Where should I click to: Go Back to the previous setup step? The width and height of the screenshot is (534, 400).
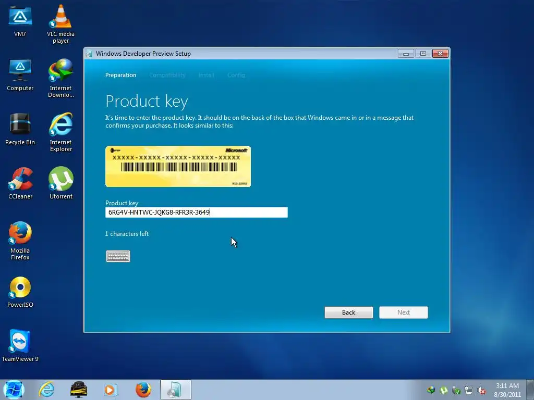349,312
